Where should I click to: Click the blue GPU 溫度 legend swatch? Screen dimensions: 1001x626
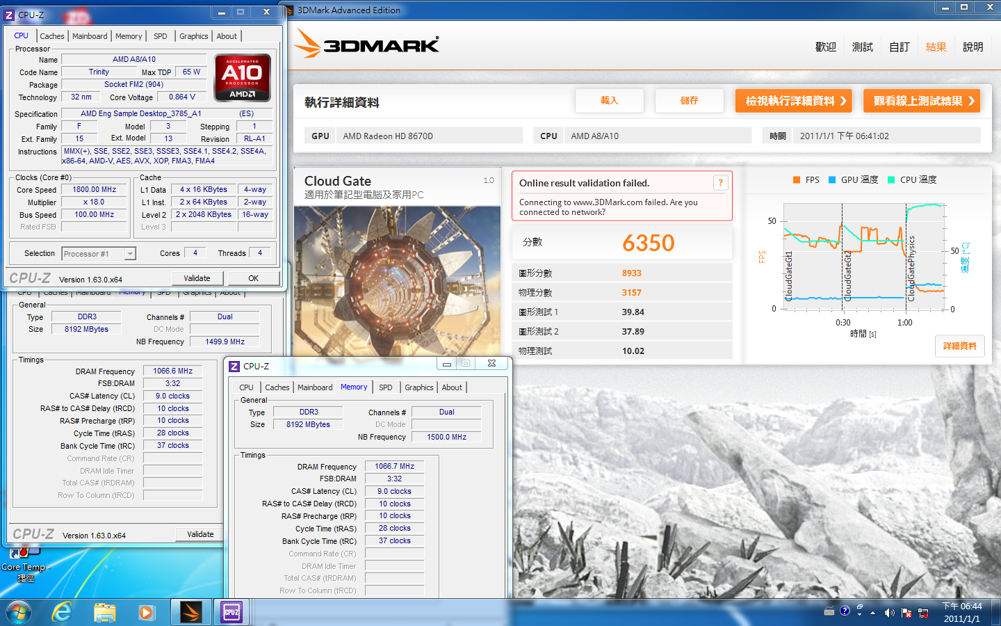[832, 179]
